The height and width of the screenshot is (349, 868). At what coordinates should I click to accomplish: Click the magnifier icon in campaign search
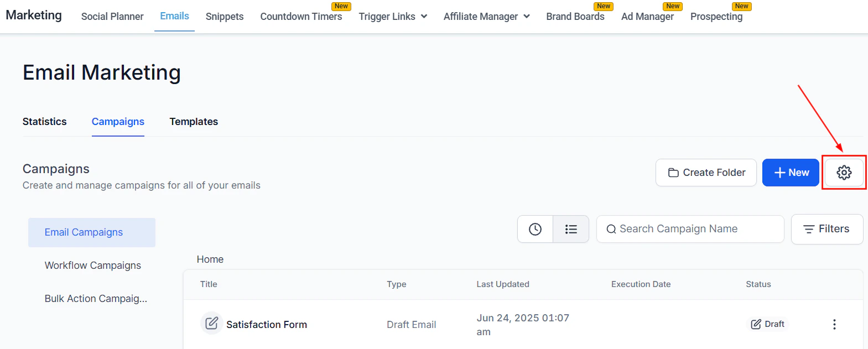point(611,228)
